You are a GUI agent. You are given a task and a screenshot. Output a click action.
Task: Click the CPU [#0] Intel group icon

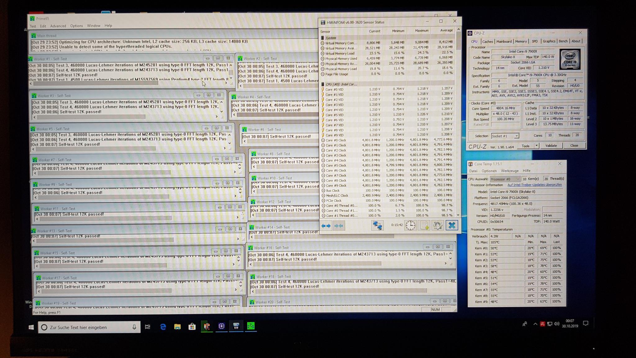pyautogui.click(x=323, y=84)
